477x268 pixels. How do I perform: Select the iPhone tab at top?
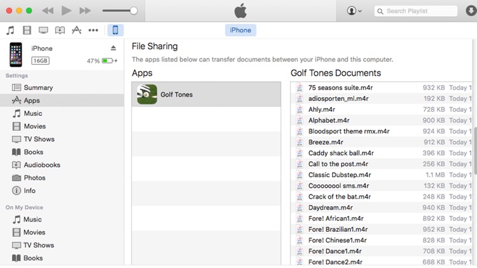click(240, 30)
